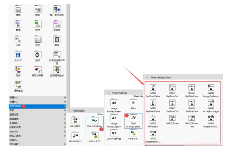Screen dimensions: 229x152
Task: Open the 簇、类与变体 palette icon
Action: (x=57, y=9)
